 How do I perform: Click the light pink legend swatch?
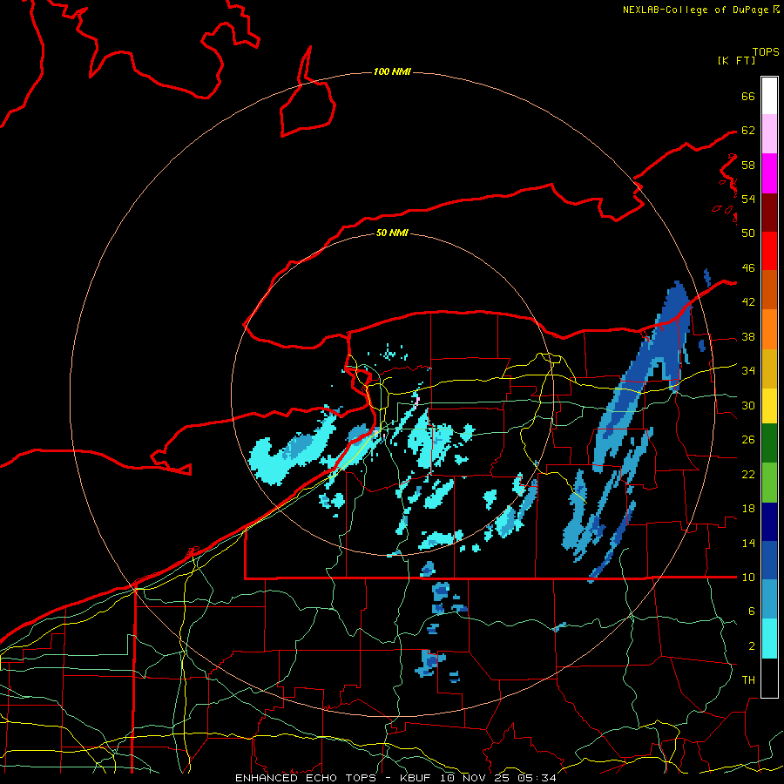[769, 133]
